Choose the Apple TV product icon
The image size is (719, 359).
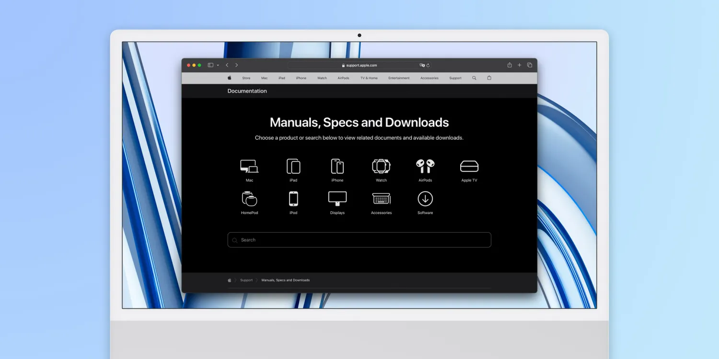coord(469,166)
